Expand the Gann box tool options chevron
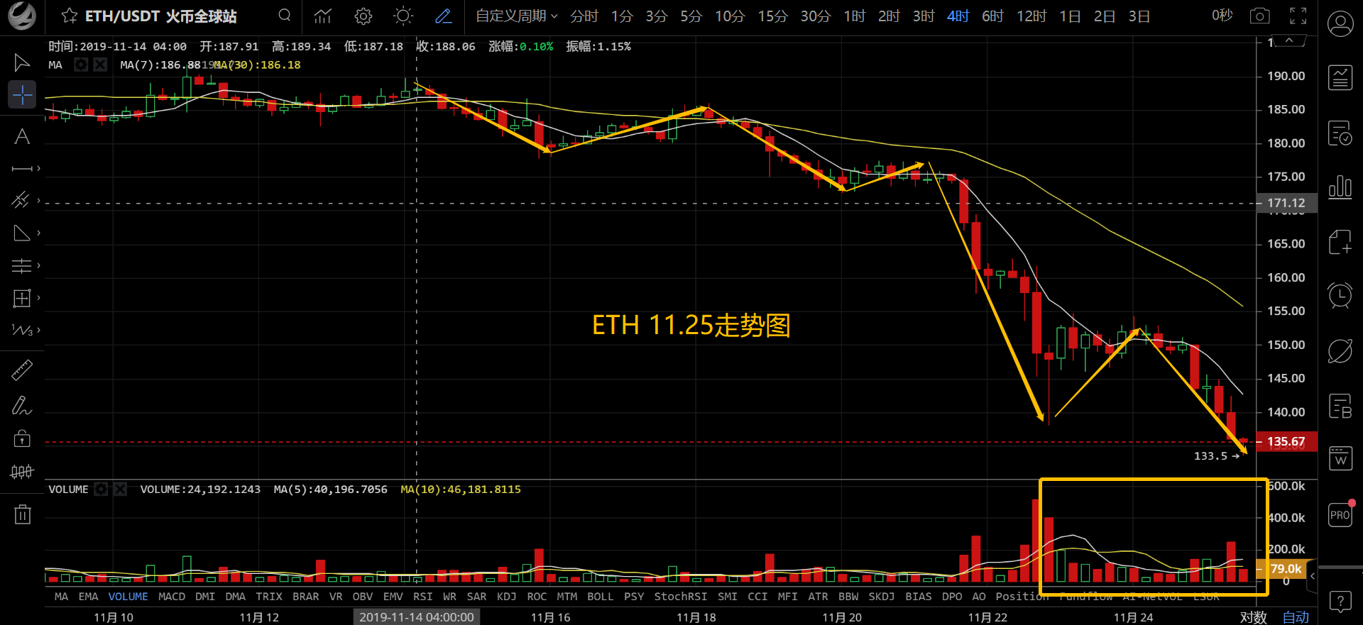 (38, 298)
